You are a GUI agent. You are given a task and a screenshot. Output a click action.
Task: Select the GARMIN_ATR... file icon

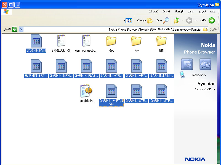[111, 66]
